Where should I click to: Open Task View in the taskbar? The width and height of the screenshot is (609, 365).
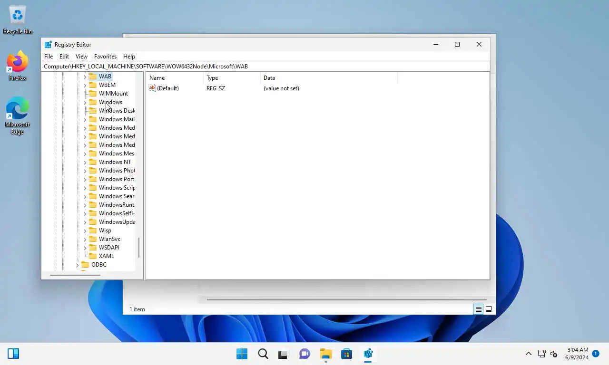coord(284,354)
